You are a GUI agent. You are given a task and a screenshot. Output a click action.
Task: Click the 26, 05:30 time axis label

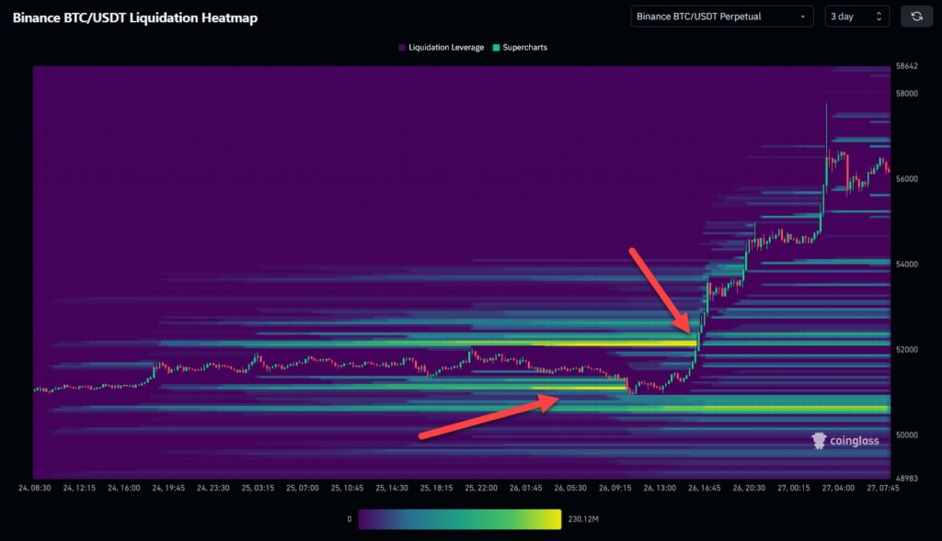click(570, 489)
